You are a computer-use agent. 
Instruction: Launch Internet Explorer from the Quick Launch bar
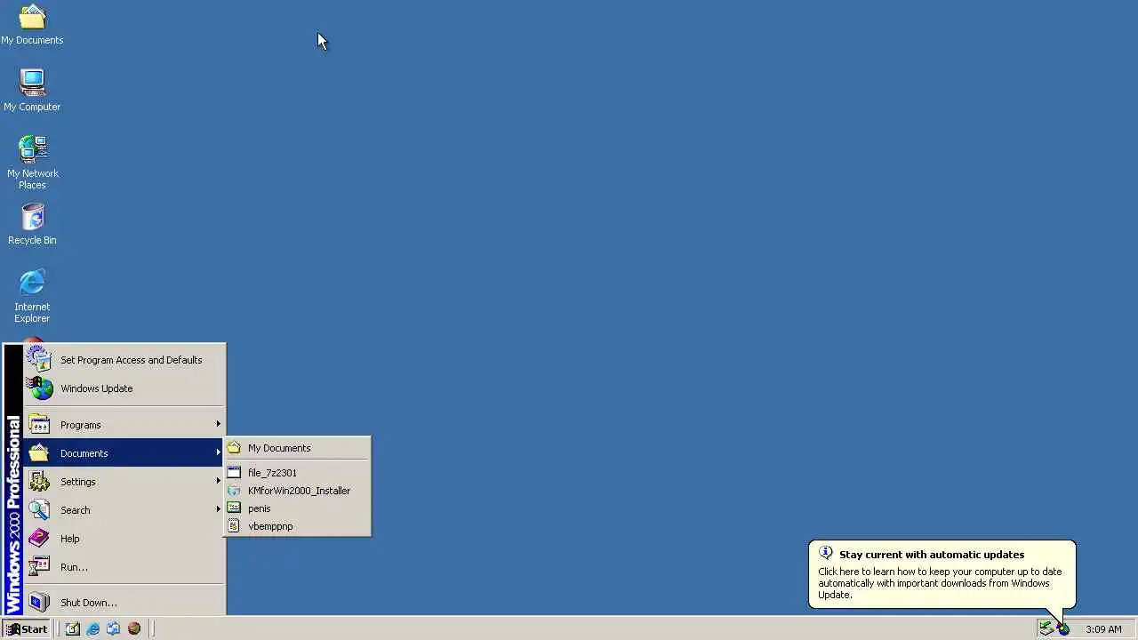pyautogui.click(x=93, y=628)
